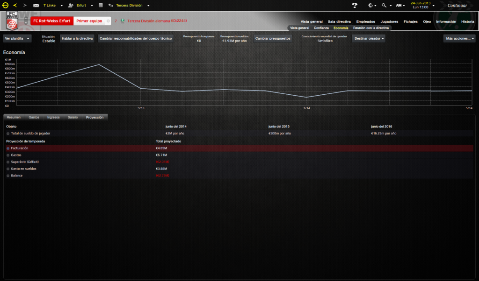
Task: Switch to Reunión con la directiva sub-tab
Action: pyautogui.click(x=371, y=28)
